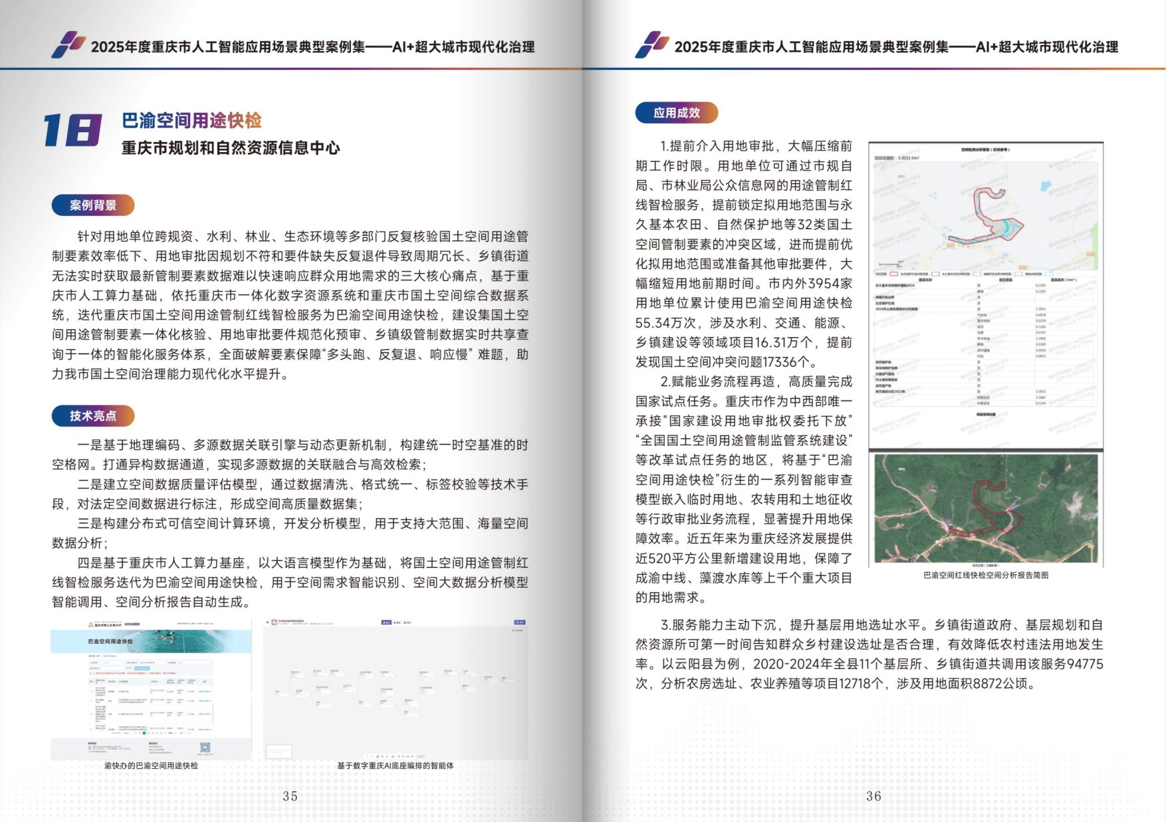Click the large "18" case number graphic
Screen dimensions: 1166x822
pyautogui.click(x=72, y=130)
